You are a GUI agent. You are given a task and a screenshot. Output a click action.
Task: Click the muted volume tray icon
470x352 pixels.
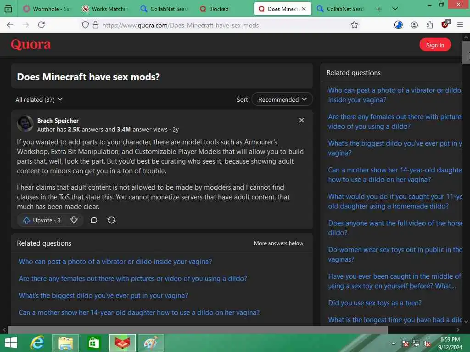[x=427, y=343]
